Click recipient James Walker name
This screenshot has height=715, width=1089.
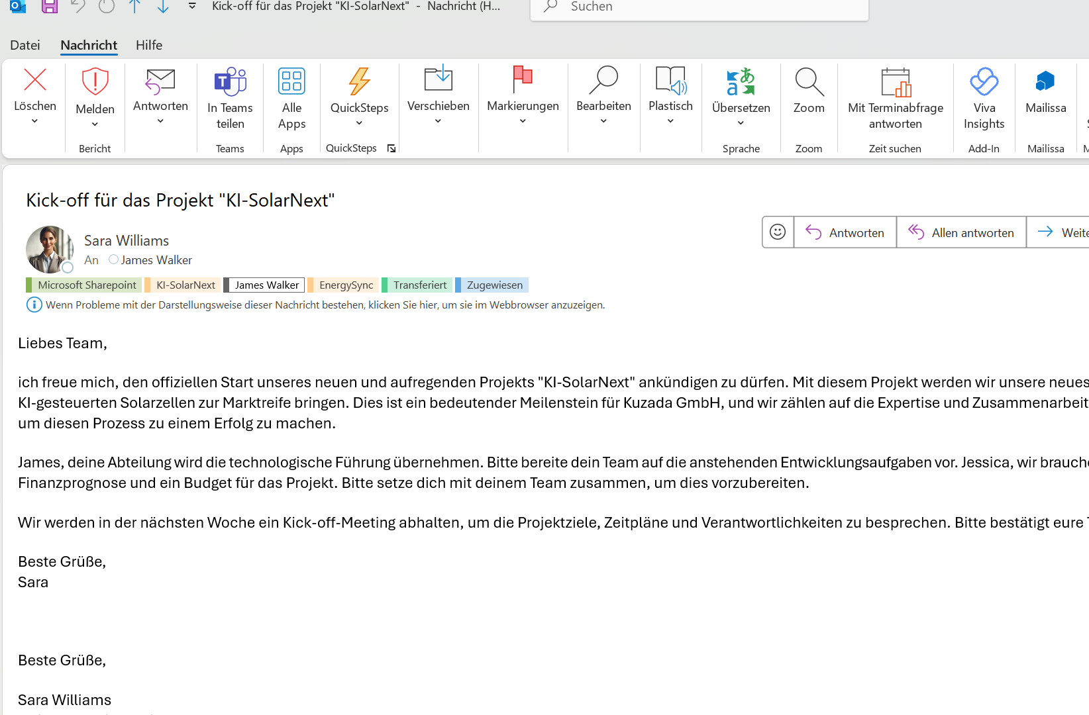pyautogui.click(x=156, y=260)
